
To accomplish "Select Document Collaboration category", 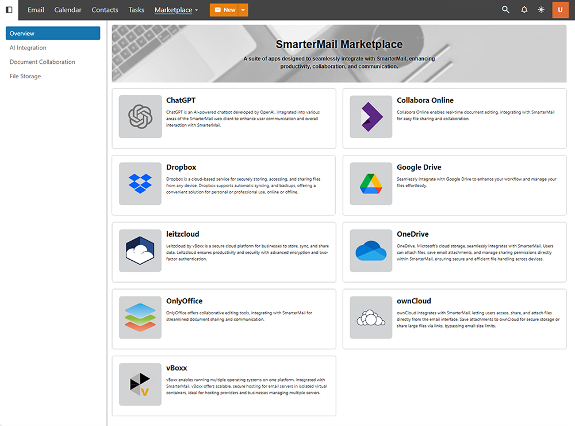I will 42,62.
